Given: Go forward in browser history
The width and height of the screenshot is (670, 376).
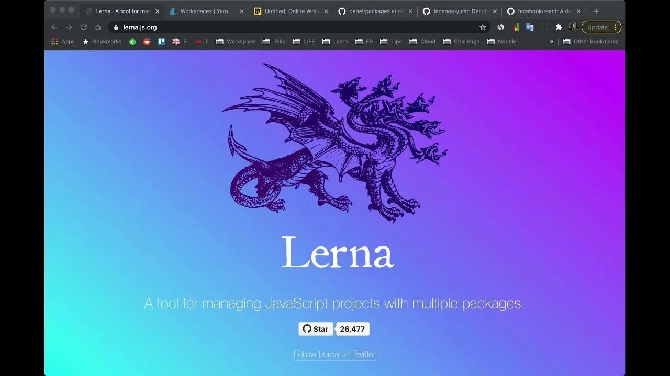Looking at the screenshot, I should [69, 27].
